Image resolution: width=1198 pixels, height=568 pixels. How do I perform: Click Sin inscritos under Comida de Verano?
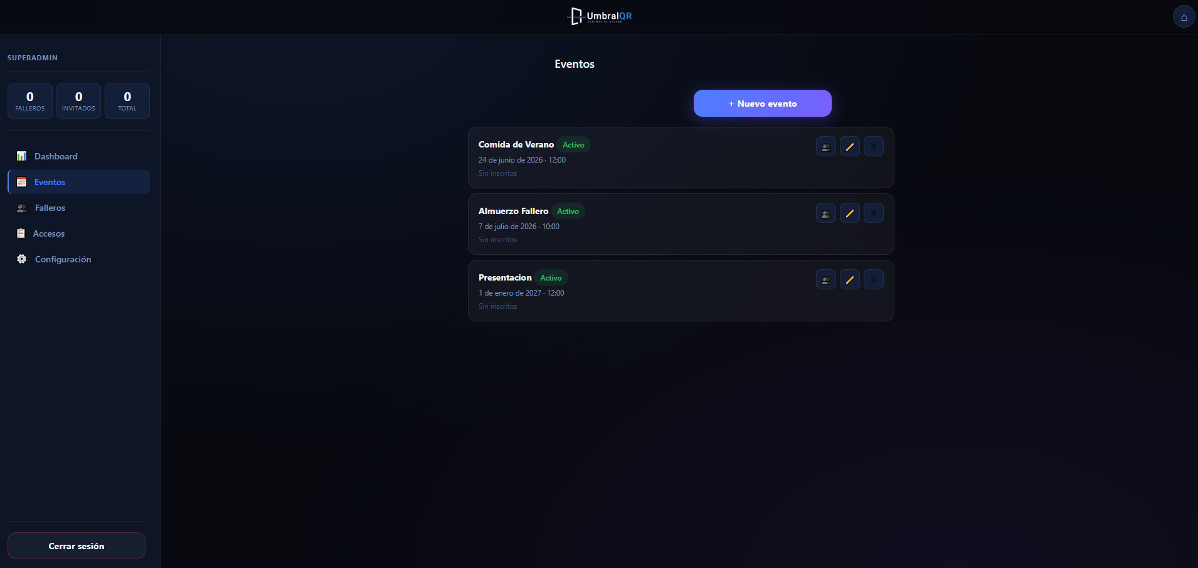pyautogui.click(x=498, y=173)
